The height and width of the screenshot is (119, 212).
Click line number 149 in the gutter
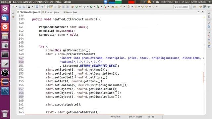[x=21, y=58]
